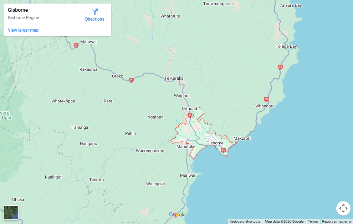Viewport: 353px width, 224px height.
Task: Click Report a map error link
Action: (337, 222)
